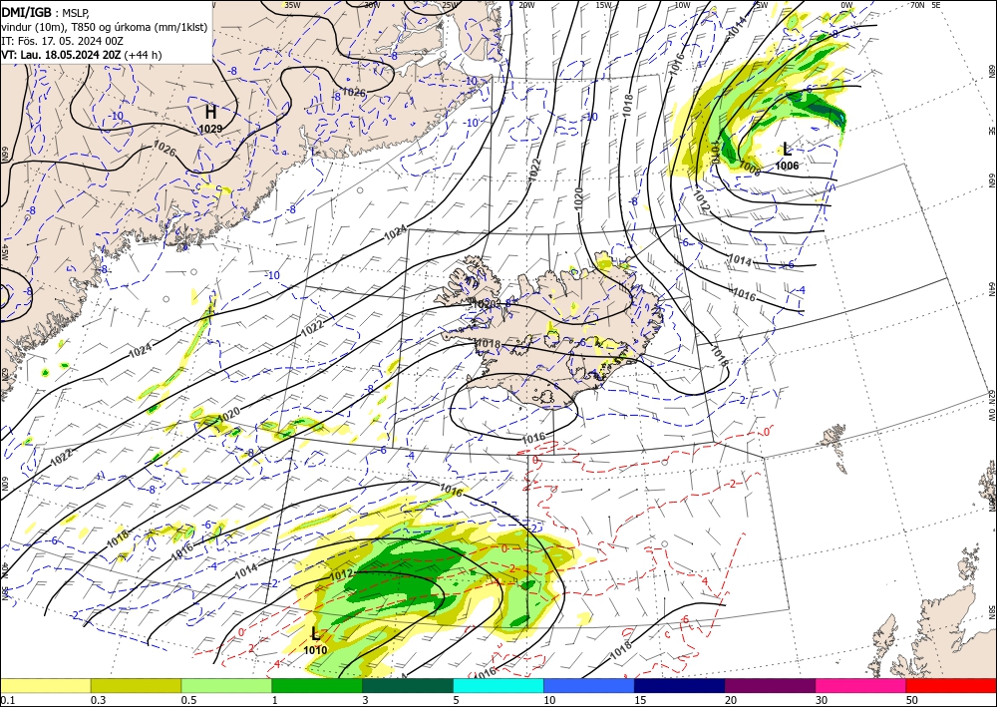Click the light green 0.5–1 legend swatch

pos(226,685)
